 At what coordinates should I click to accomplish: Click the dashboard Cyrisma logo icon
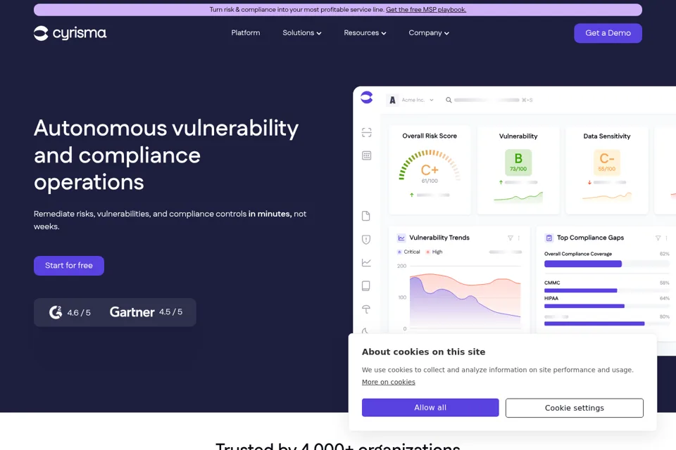366,97
